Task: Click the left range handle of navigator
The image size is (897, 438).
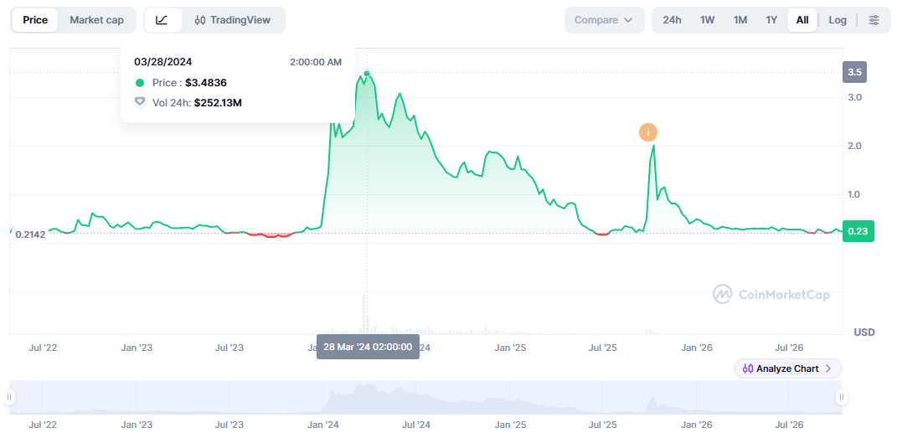Action: pos(9,397)
